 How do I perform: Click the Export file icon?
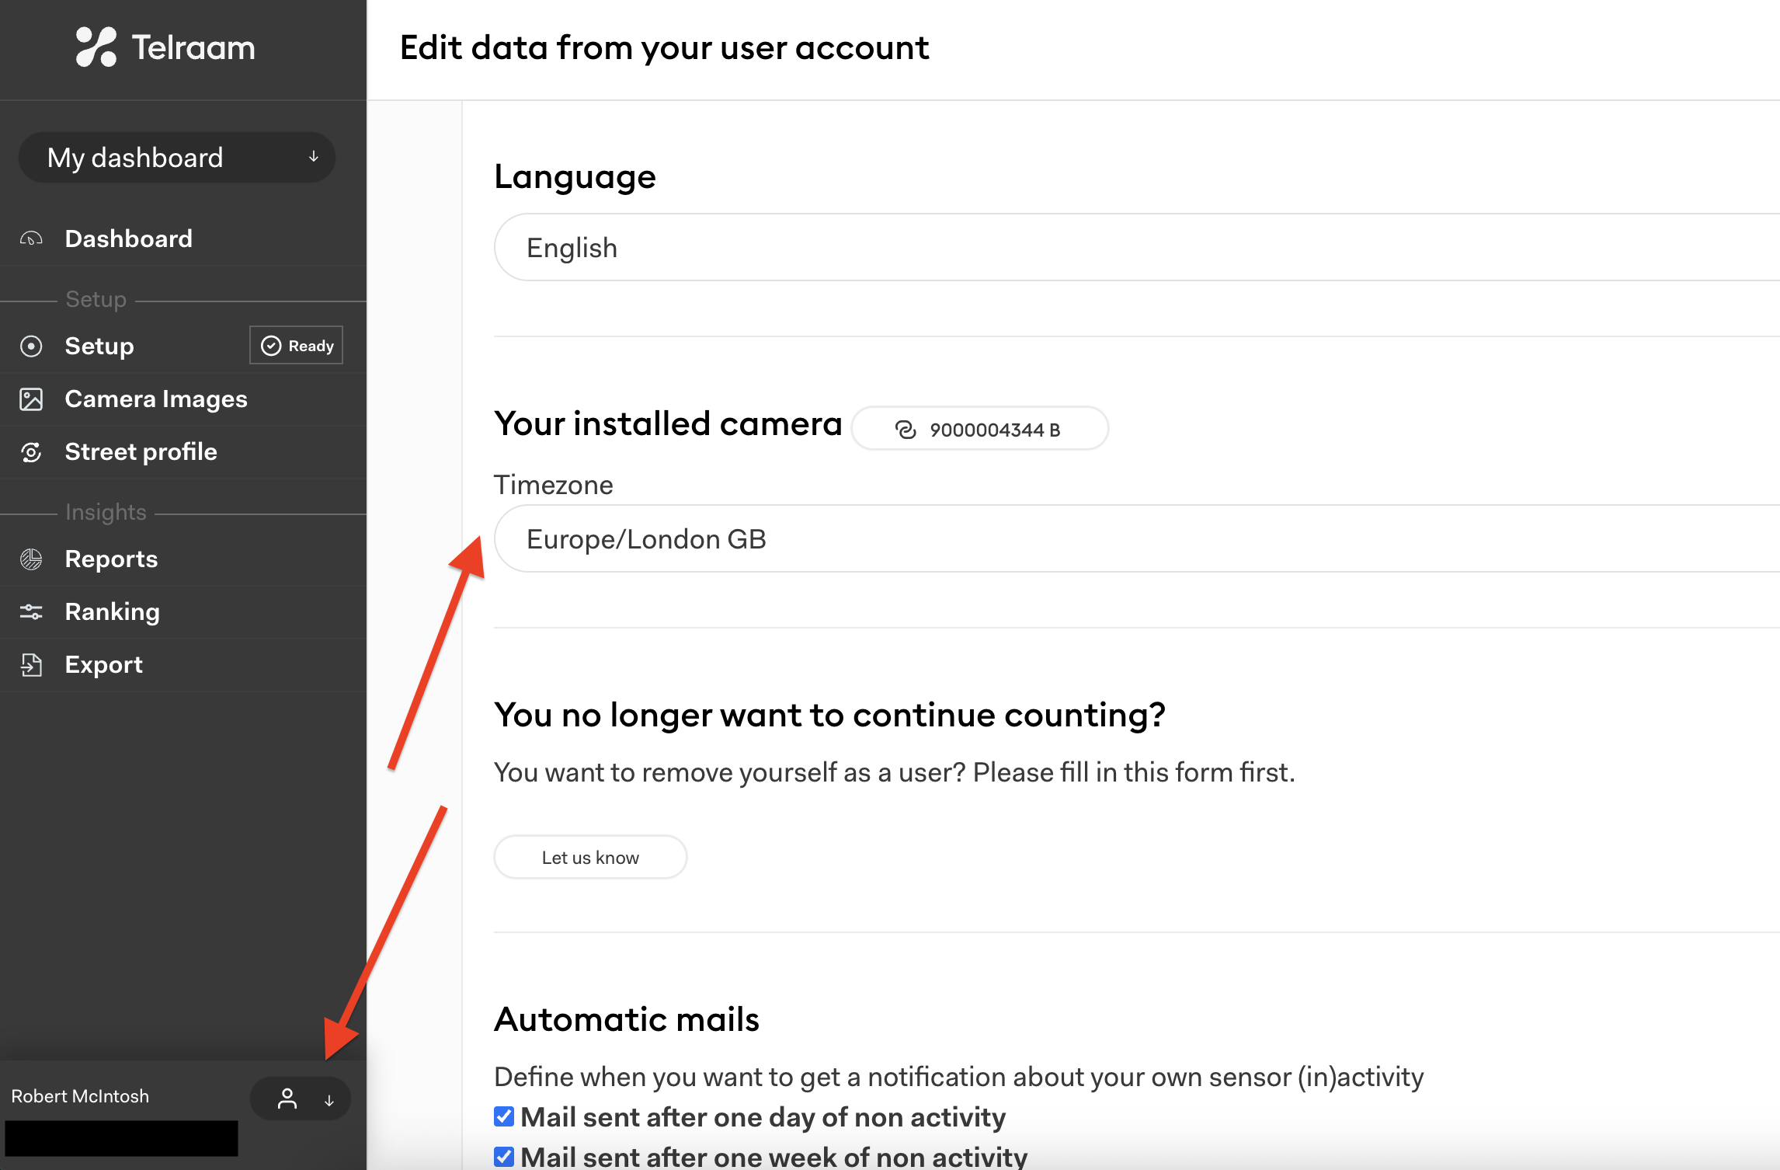31,665
